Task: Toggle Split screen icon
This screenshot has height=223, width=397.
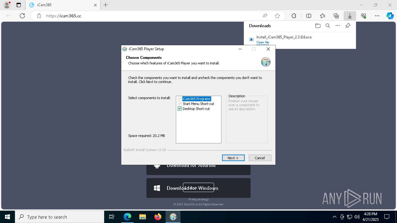Action: [309, 16]
